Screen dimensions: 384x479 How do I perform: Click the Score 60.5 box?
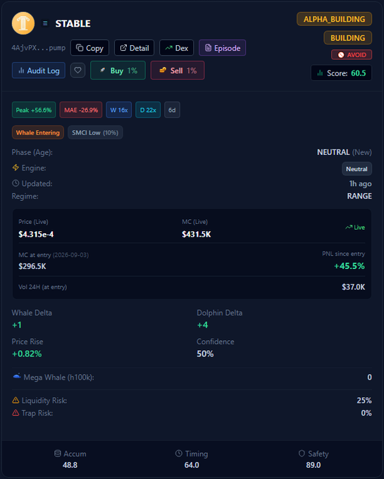[x=341, y=73]
